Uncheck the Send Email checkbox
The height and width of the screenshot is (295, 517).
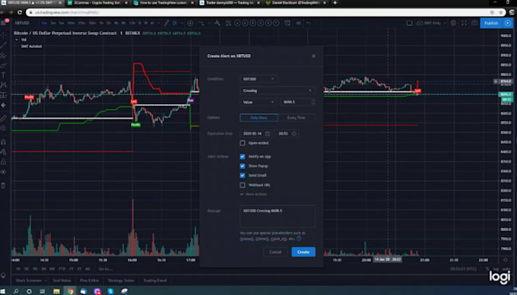pos(243,176)
